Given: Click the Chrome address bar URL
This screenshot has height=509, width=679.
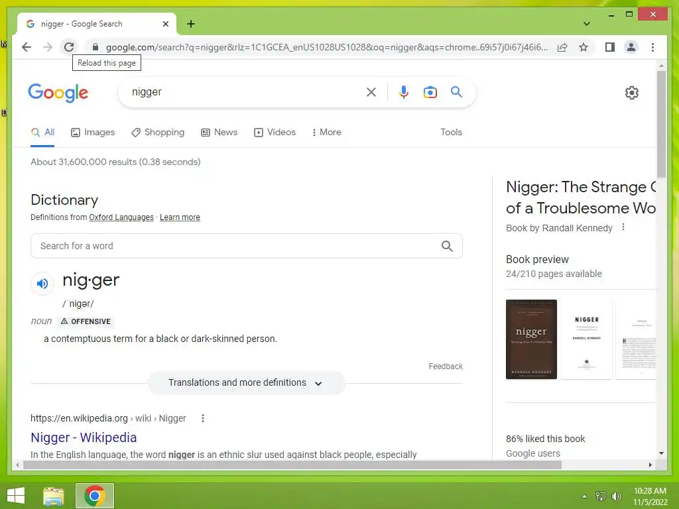Looking at the screenshot, I should [x=327, y=47].
